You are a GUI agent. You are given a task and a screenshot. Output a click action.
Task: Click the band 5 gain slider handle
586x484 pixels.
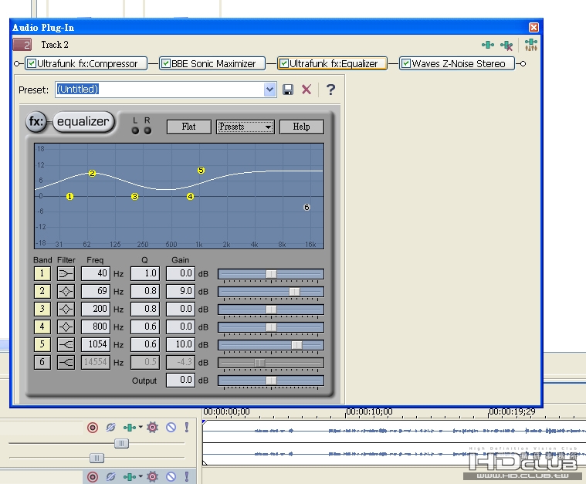[x=296, y=345]
